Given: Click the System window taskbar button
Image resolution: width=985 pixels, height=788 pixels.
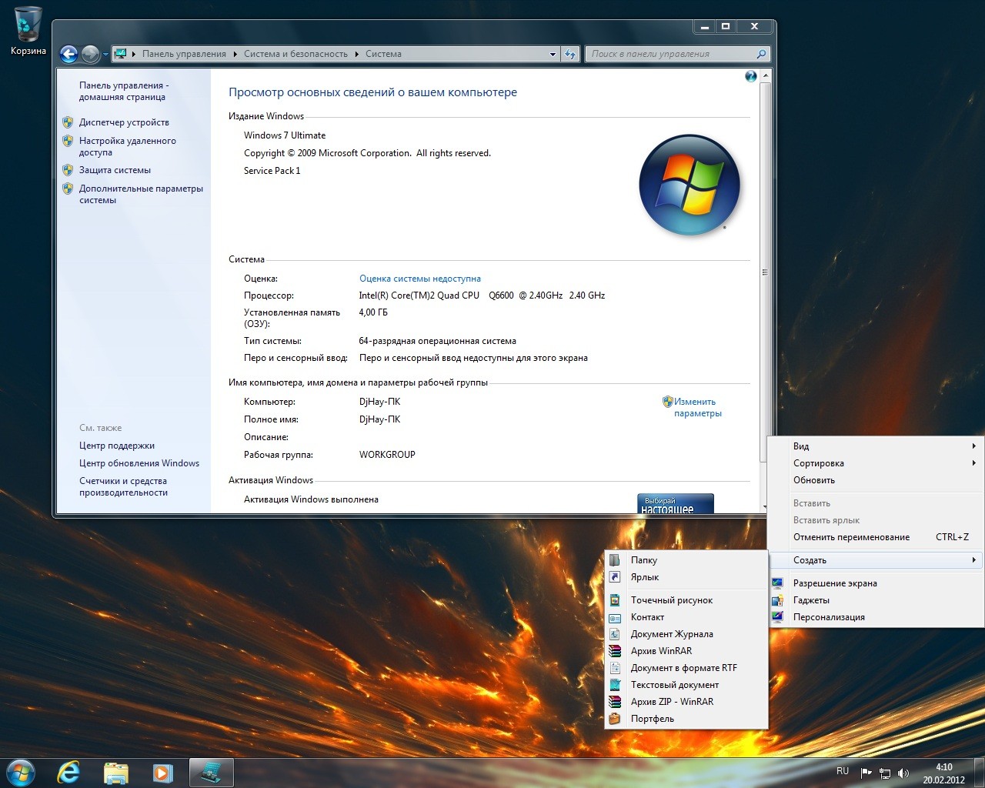Looking at the screenshot, I should coord(211,773).
